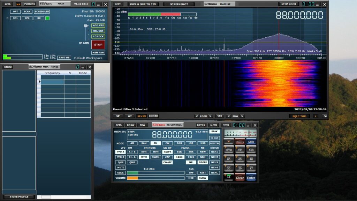Viewport: 357px width, 201px height.
Task: Click PWR & SNR TO CSV
Action: 143,4
